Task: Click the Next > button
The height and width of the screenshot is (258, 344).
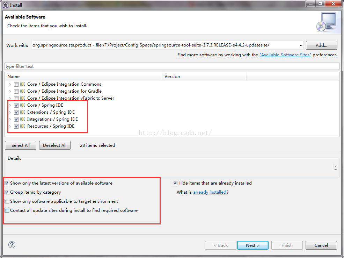Action: click(253, 245)
